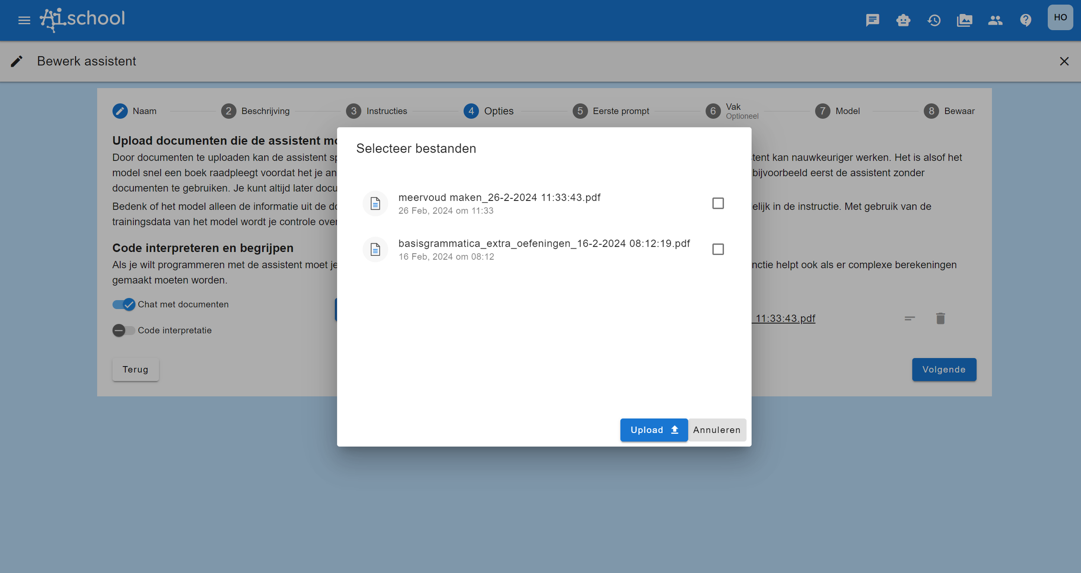This screenshot has height=573, width=1081.
Task: Click the meervoud maken PDF file icon
Action: (375, 204)
